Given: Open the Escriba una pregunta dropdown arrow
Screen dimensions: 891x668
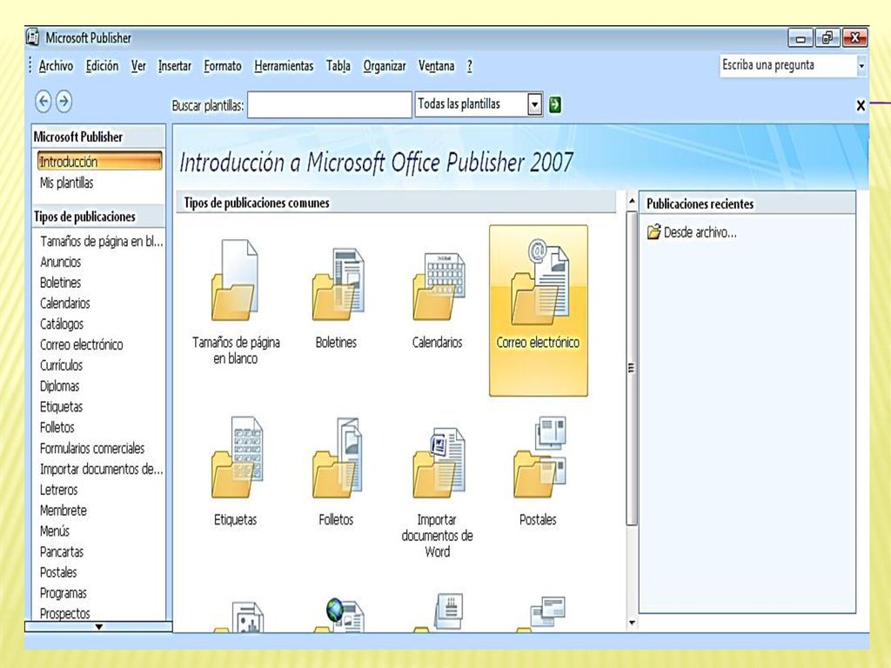Looking at the screenshot, I should pos(861,66).
